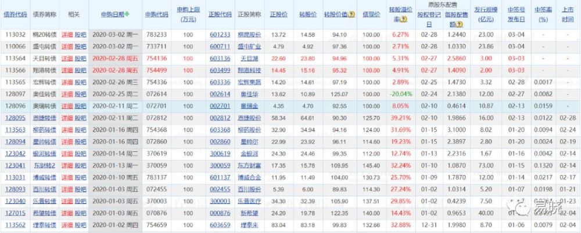This screenshot has height=233, width=581.
Task: Open 股吧 for 盛屯转债 row
Action: pos(80,46)
